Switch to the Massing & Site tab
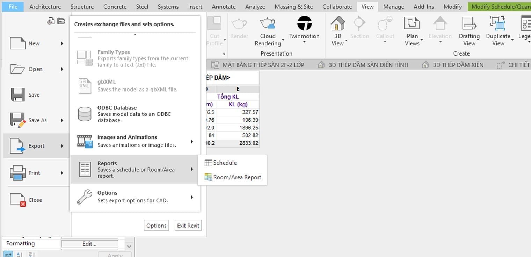Screen dimensions: 531x257 click(293, 6)
